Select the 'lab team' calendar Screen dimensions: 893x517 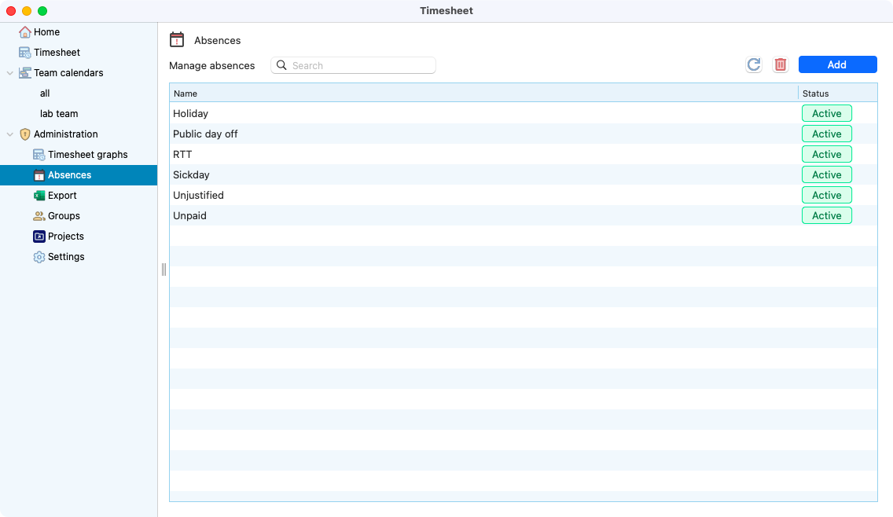[x=59, y=114]
